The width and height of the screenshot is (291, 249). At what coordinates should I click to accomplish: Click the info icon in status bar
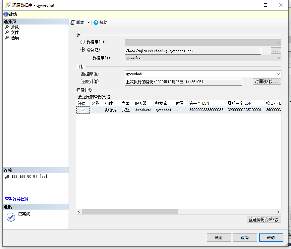[x=6, y=14]
